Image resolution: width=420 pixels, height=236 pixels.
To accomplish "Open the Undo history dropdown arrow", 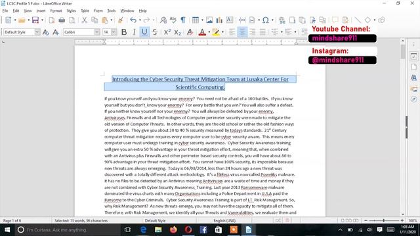I will coord(140,20).
